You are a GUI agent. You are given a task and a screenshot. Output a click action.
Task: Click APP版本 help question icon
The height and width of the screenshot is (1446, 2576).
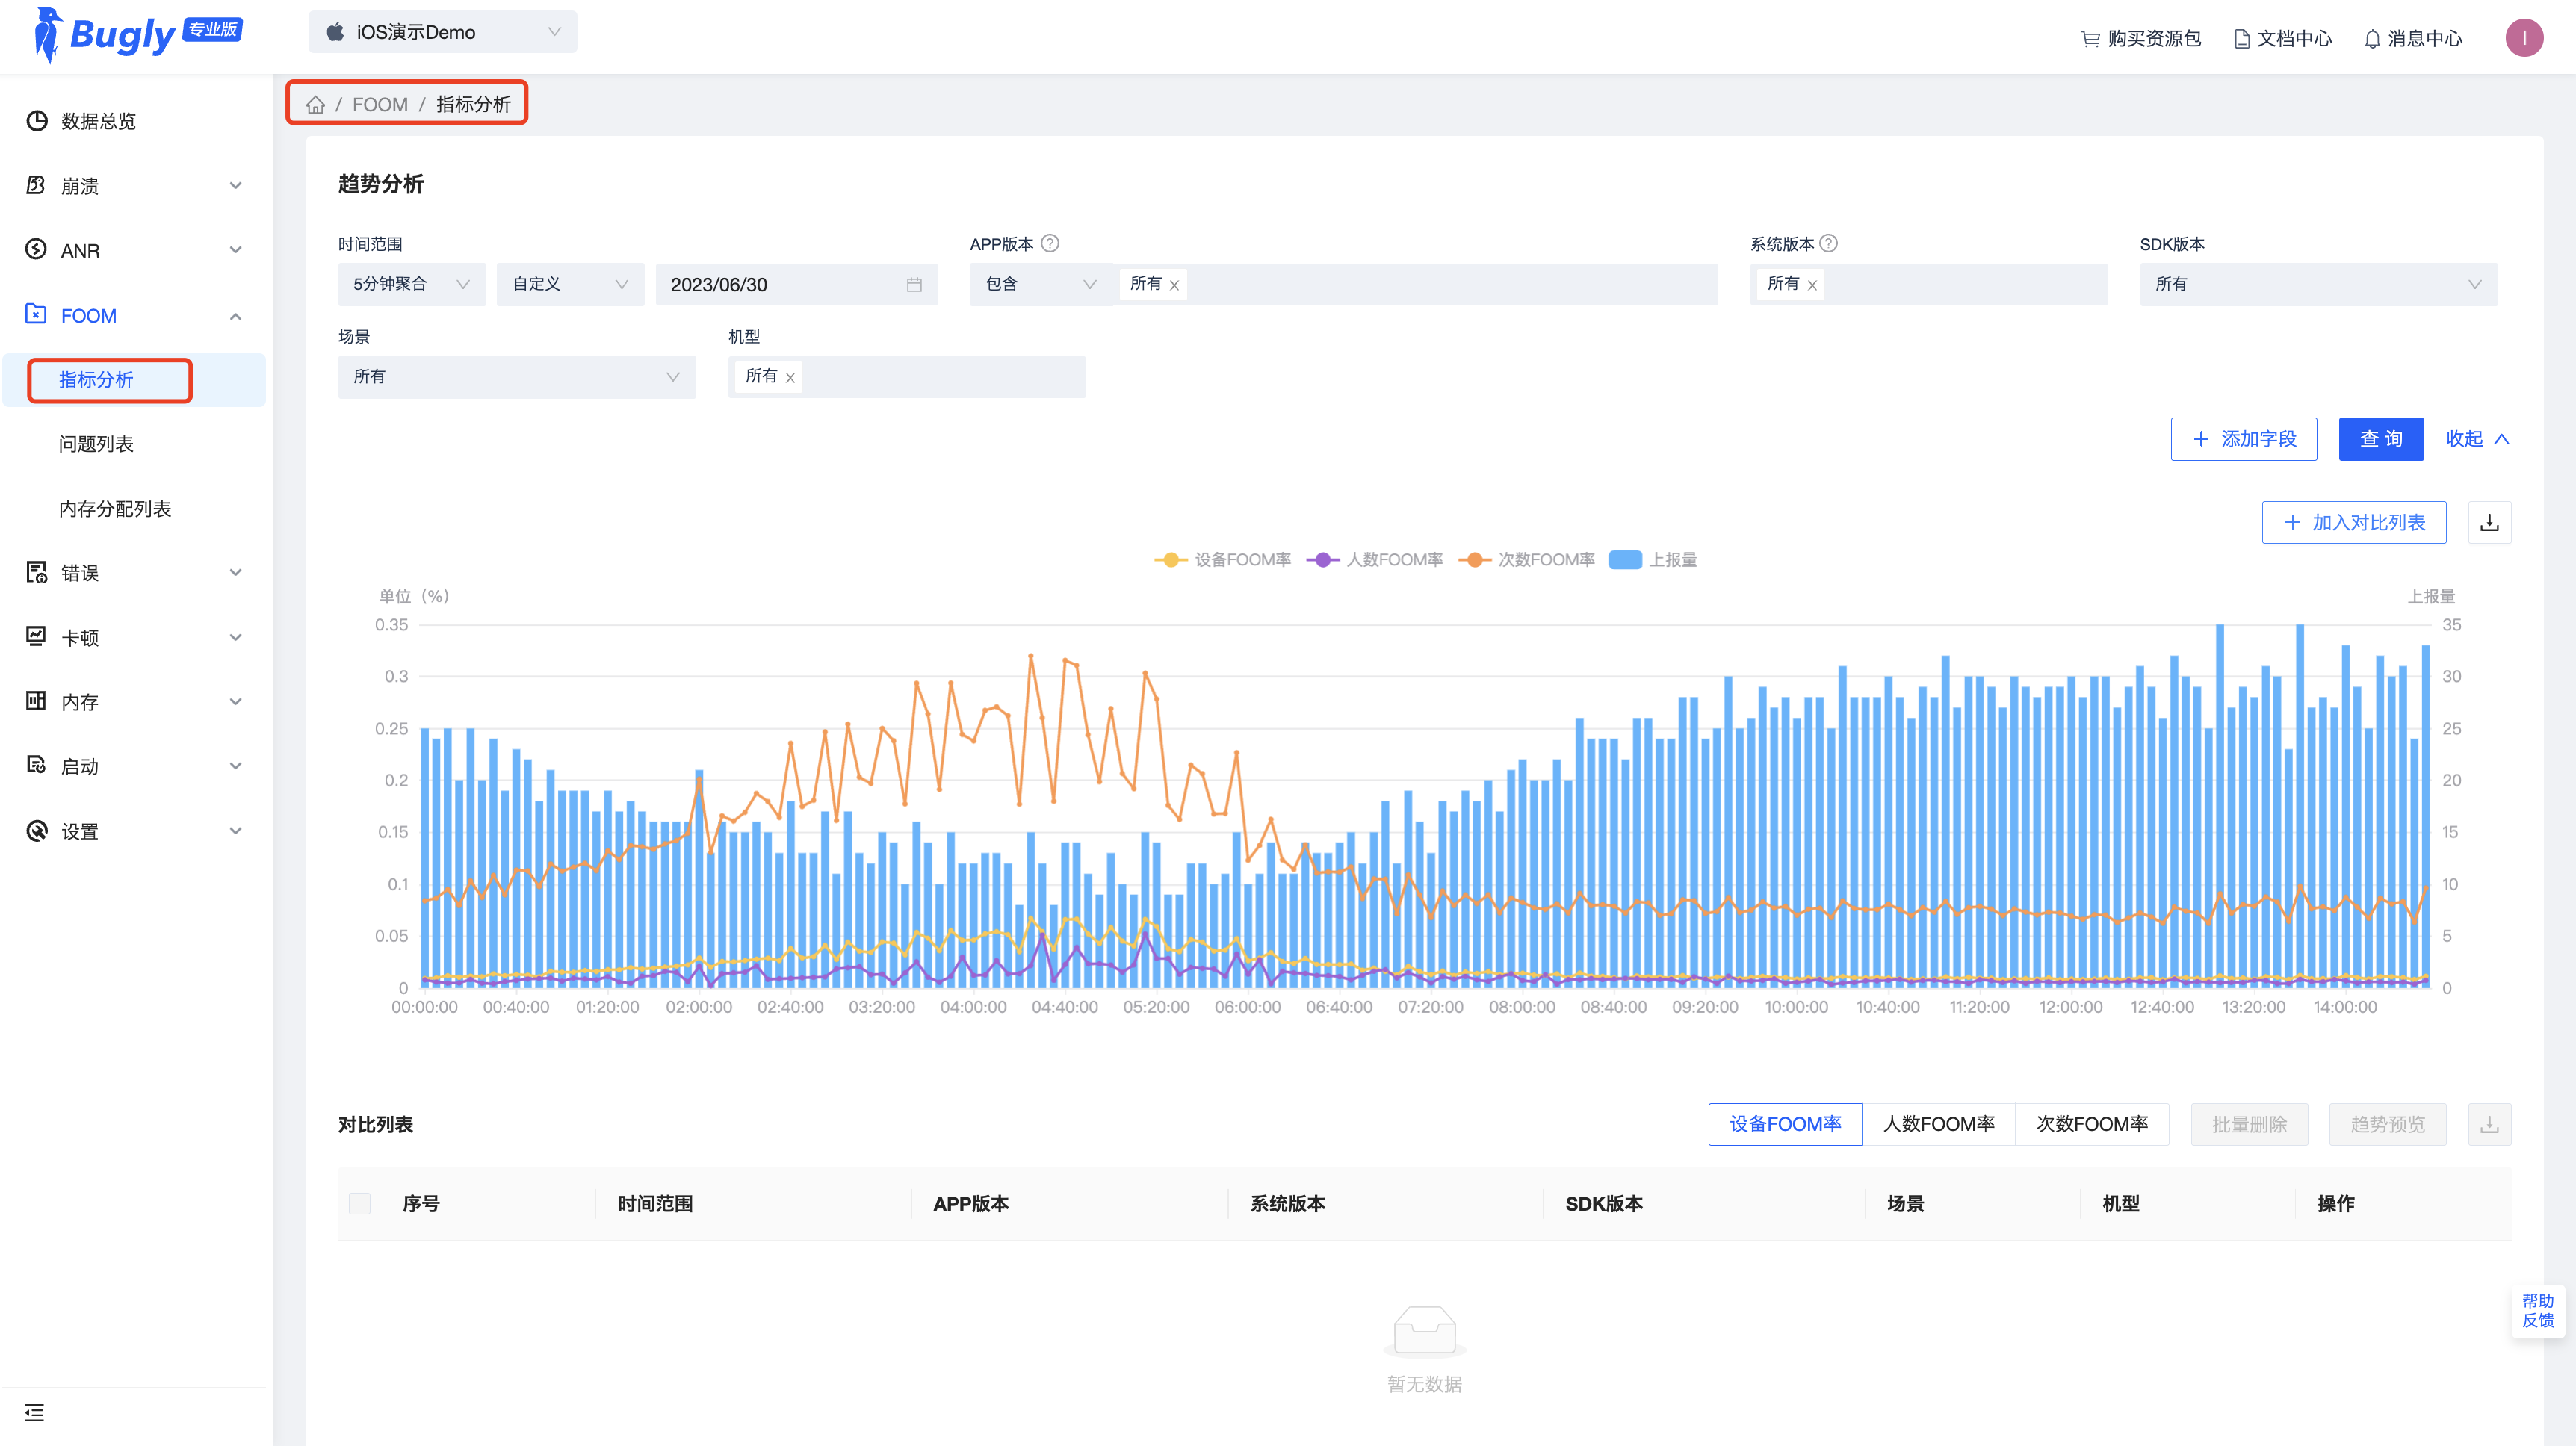(x=1050, y=243)
